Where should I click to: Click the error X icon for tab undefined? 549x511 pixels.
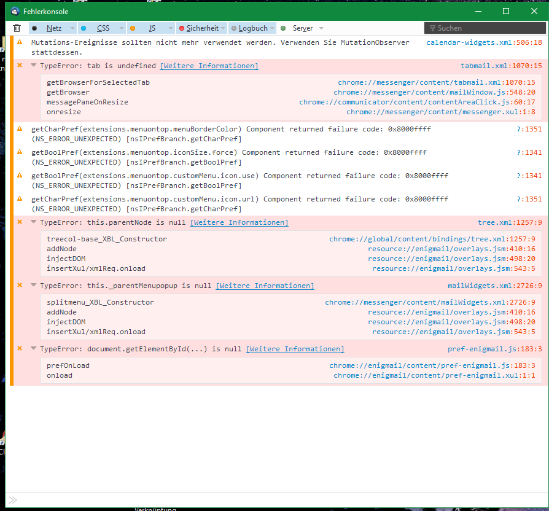[19, 66]
